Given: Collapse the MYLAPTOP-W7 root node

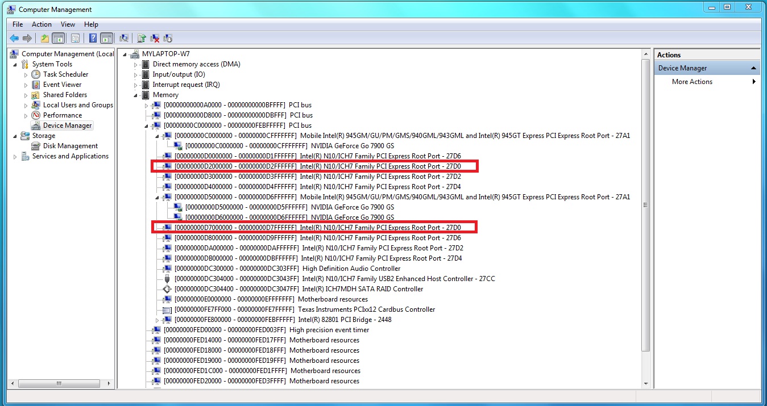Looking at the screenshot, I should pyautogui.click(x=125, y=54).
